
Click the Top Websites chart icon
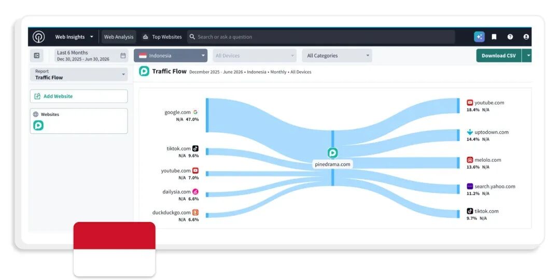click(145, 37)
